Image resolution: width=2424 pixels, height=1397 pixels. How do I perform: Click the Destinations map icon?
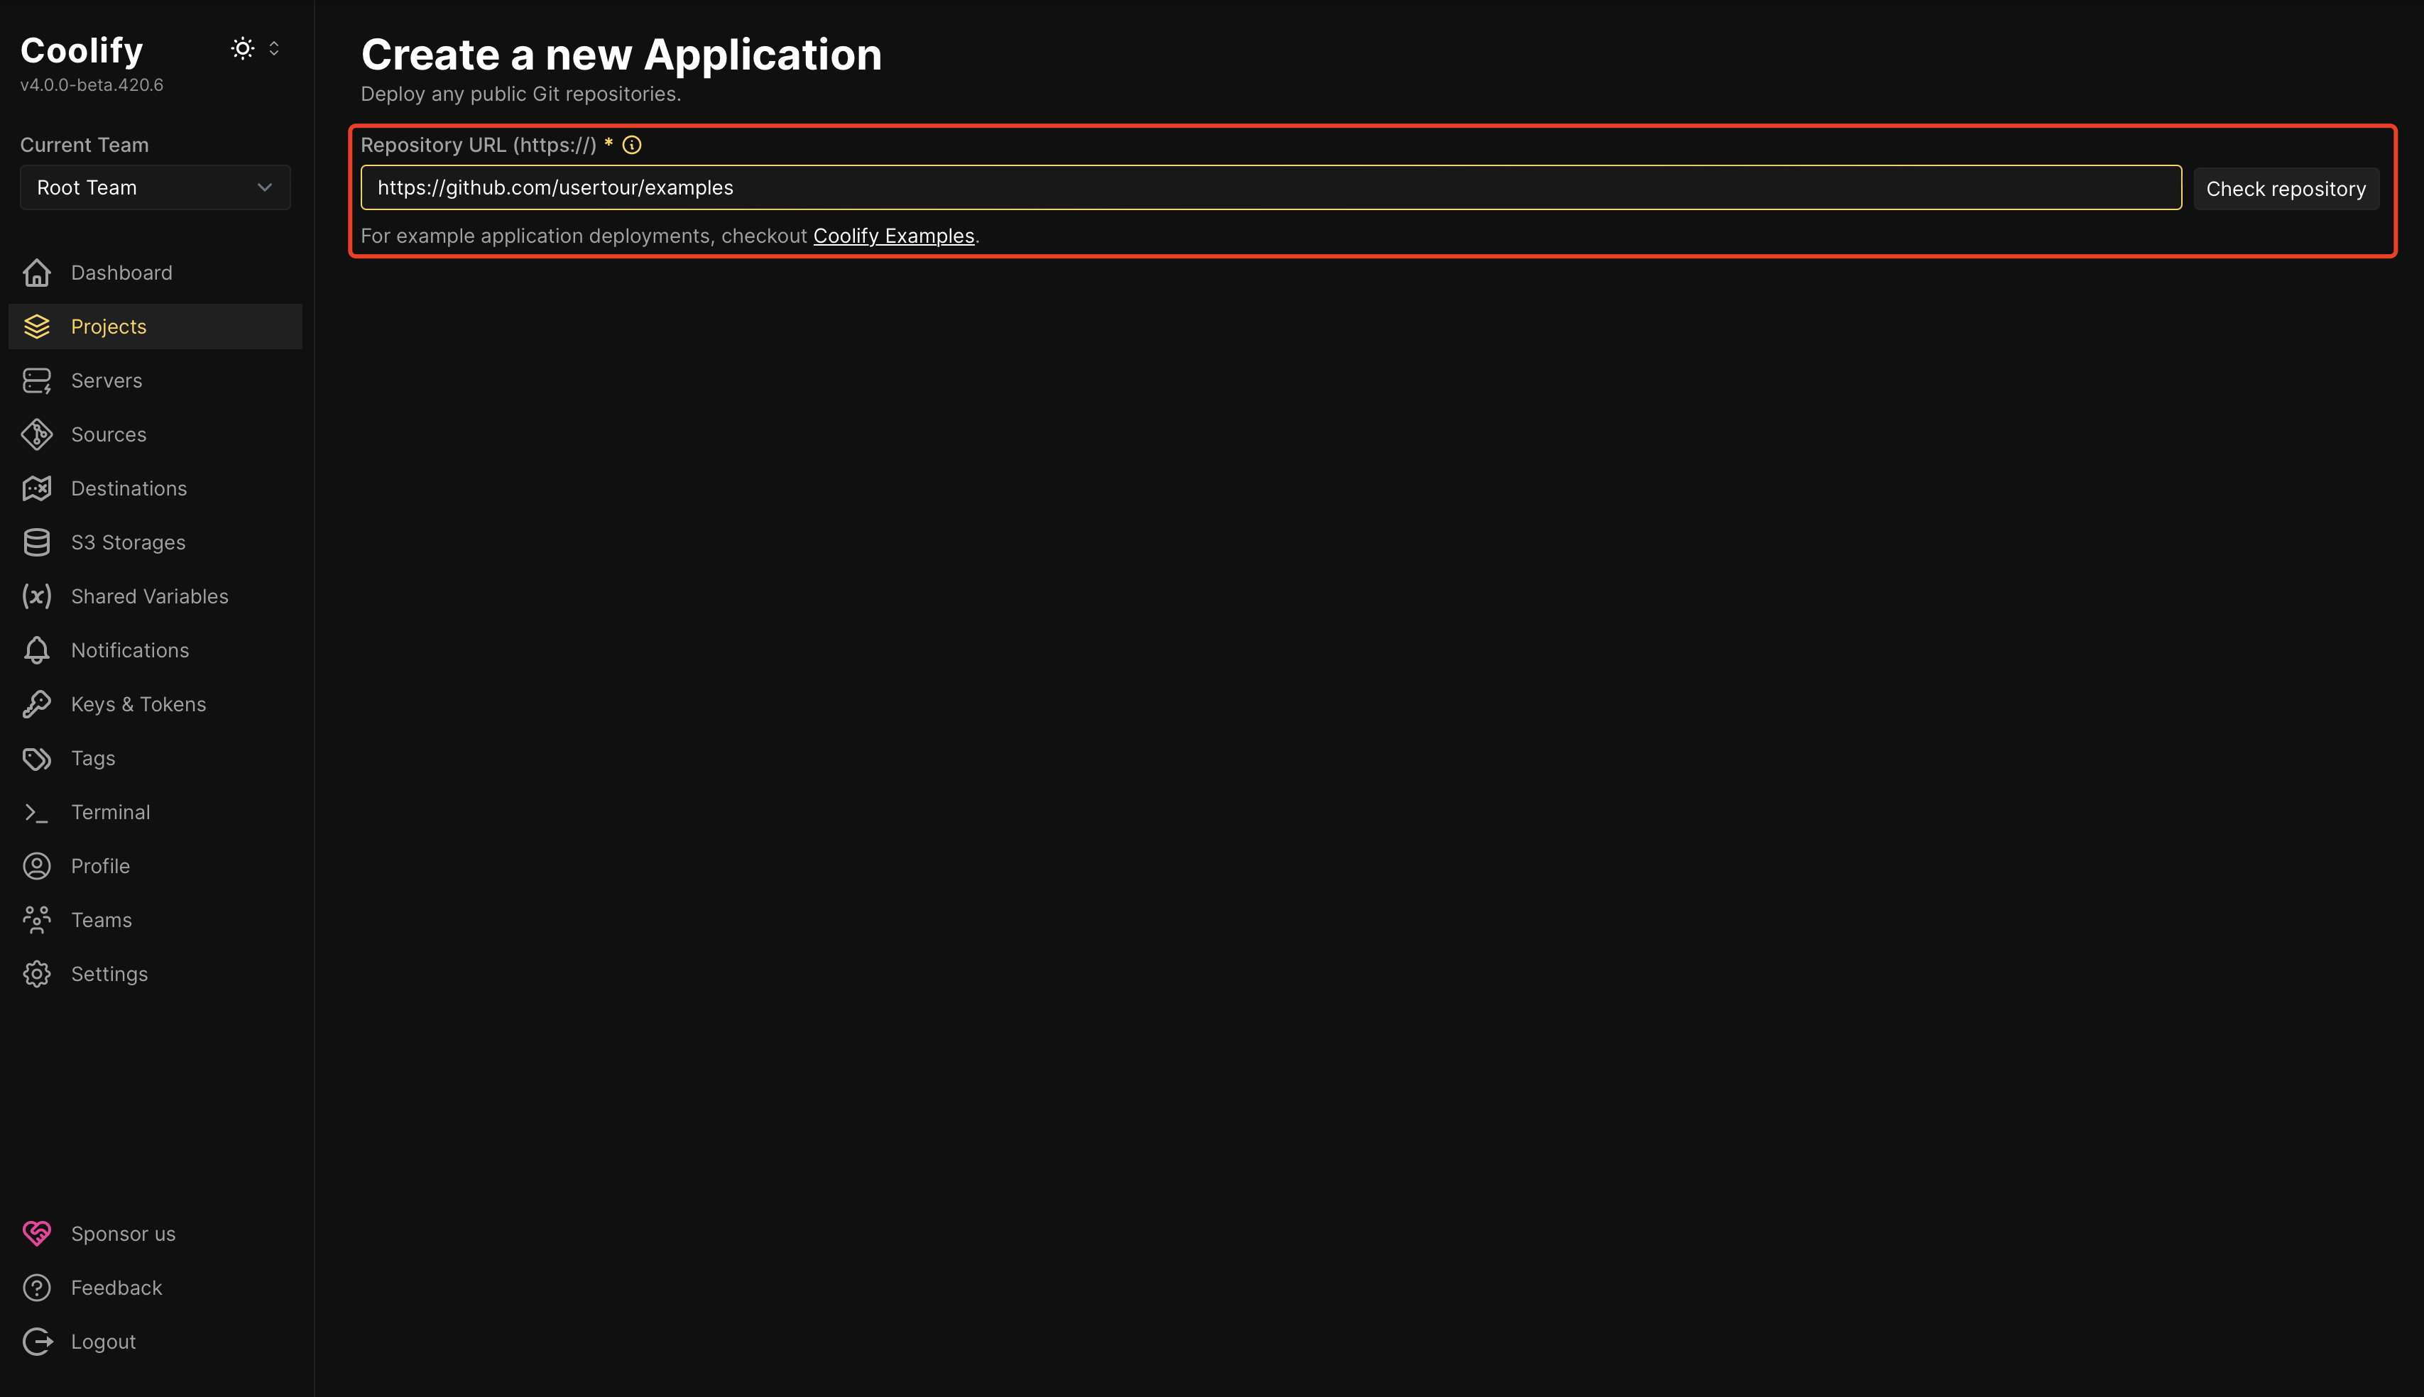click(x=36, y=488)
